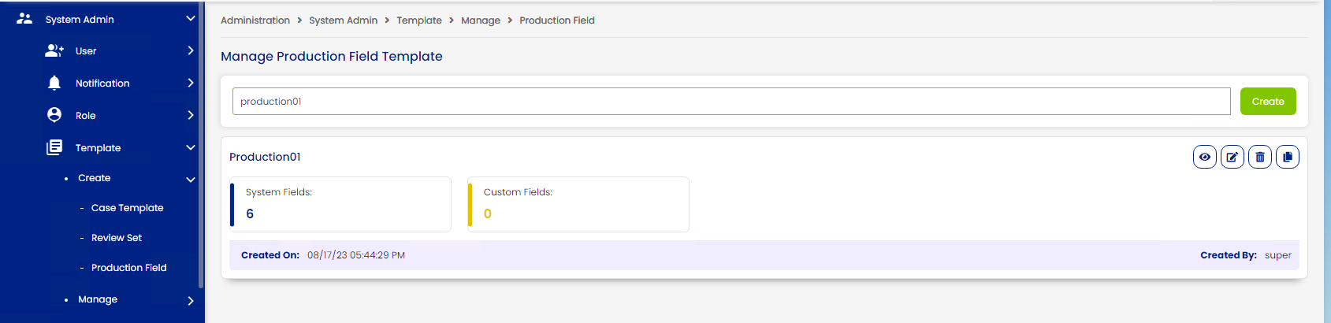The image size is (1331, 323).
Task: Expand the Notification submenu arrow
Action: (190, 83)
